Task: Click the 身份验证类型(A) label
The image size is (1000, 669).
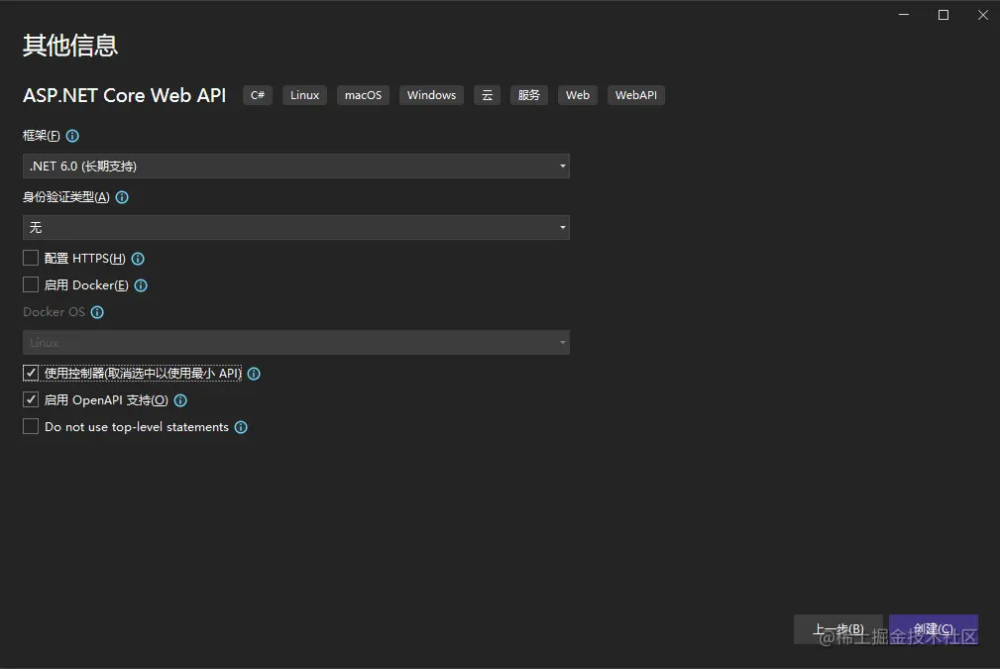Action: [66, 197]
